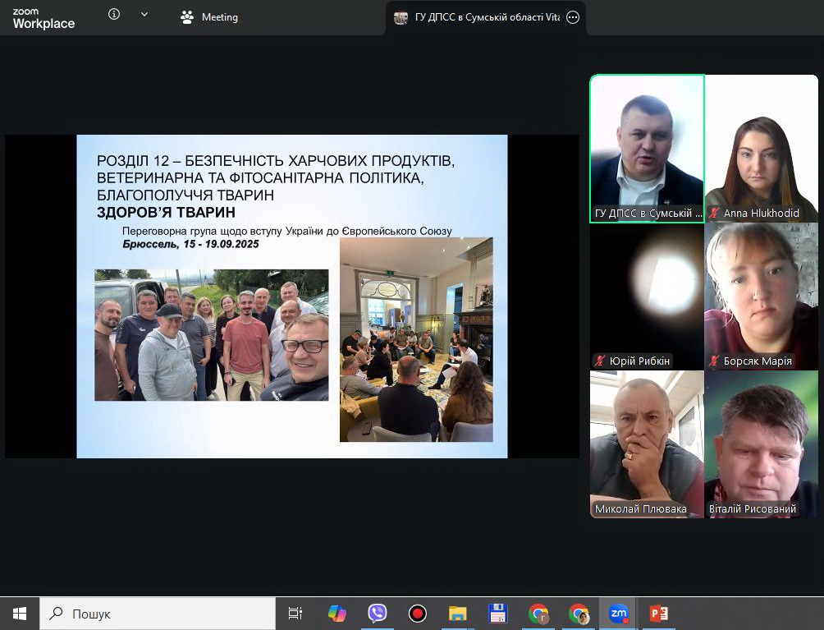This screenshot has height=630, width=824.
Task: Open more options on the screen share tab
Action: [573, 17]
